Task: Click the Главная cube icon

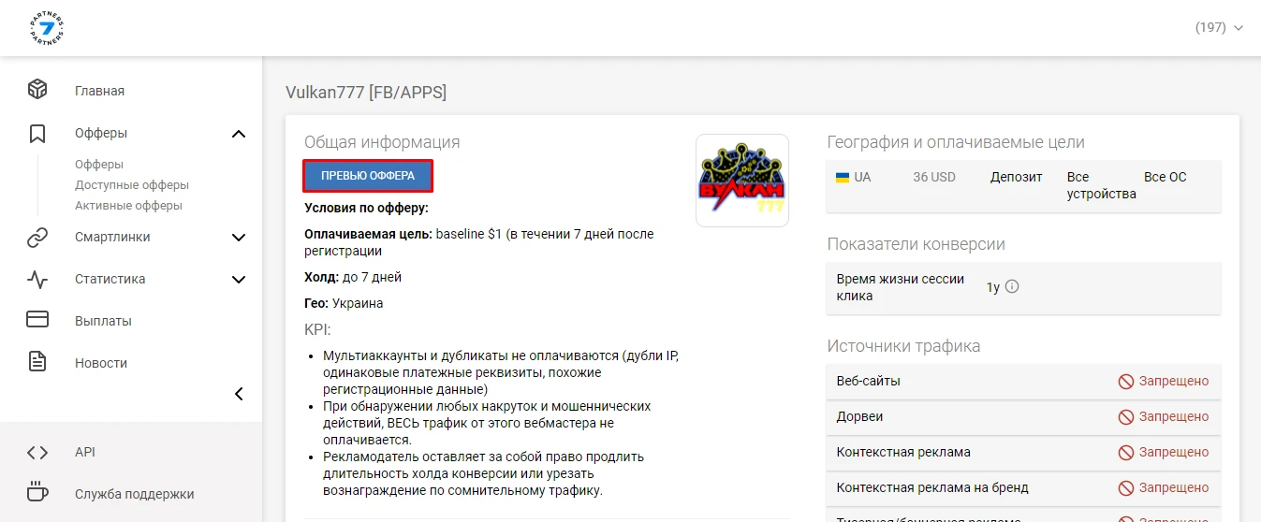Action: click(x=37, y=90)
